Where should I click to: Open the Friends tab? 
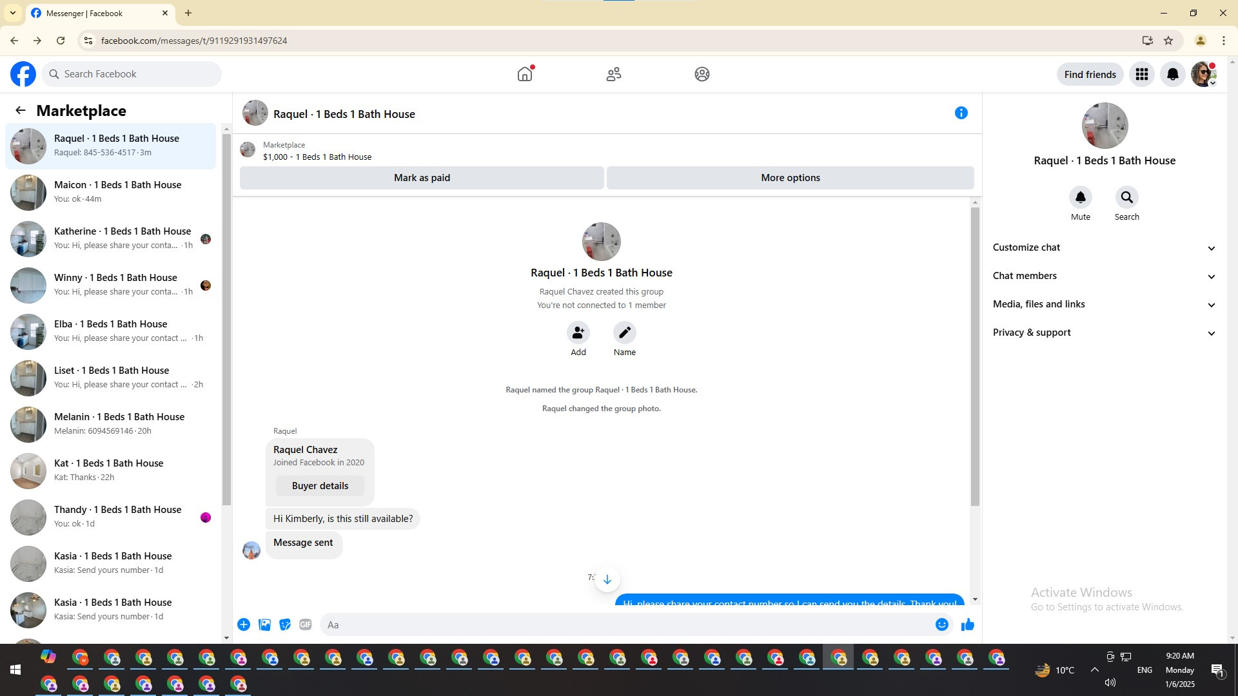pyautogui.click(x=613, y=74)
